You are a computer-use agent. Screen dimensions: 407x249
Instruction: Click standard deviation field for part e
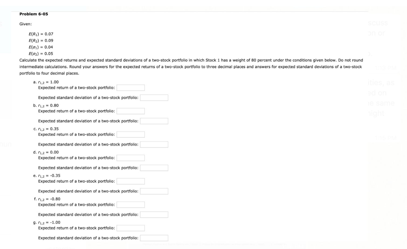[154, 191]
